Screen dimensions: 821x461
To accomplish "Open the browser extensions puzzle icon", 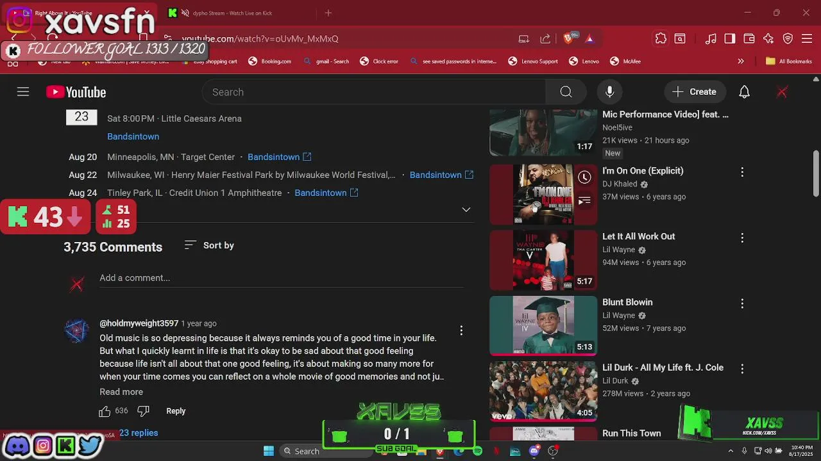I will pos(661,38).
